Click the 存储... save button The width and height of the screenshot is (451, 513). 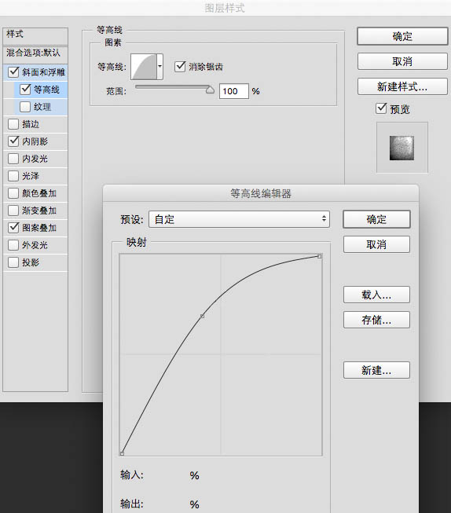tap(376, 320)
